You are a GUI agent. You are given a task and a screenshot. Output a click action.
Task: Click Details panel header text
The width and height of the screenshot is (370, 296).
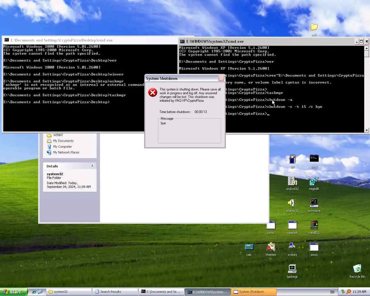52,166
